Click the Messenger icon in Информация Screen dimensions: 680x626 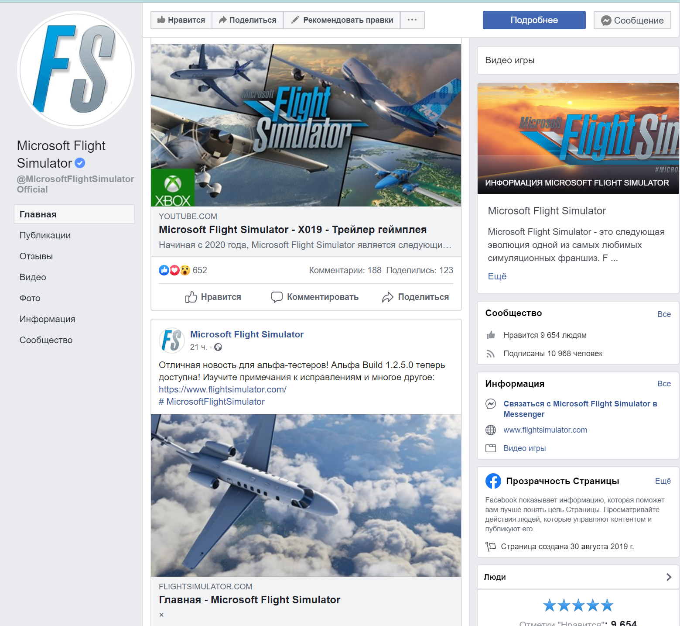491,404
